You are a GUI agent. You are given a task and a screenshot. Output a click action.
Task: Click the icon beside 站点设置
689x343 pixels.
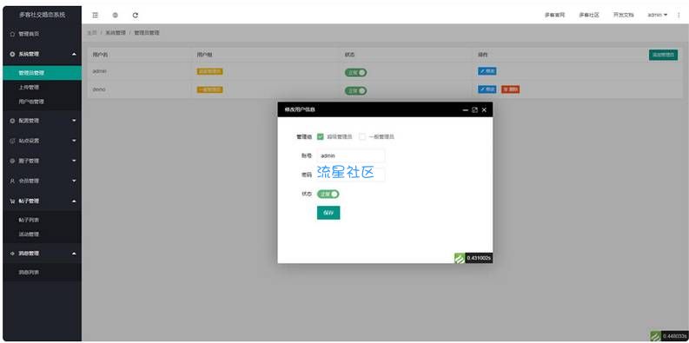12,141
